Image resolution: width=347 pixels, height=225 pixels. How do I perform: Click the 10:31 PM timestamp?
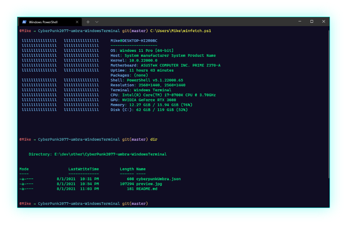coord(89,179)
